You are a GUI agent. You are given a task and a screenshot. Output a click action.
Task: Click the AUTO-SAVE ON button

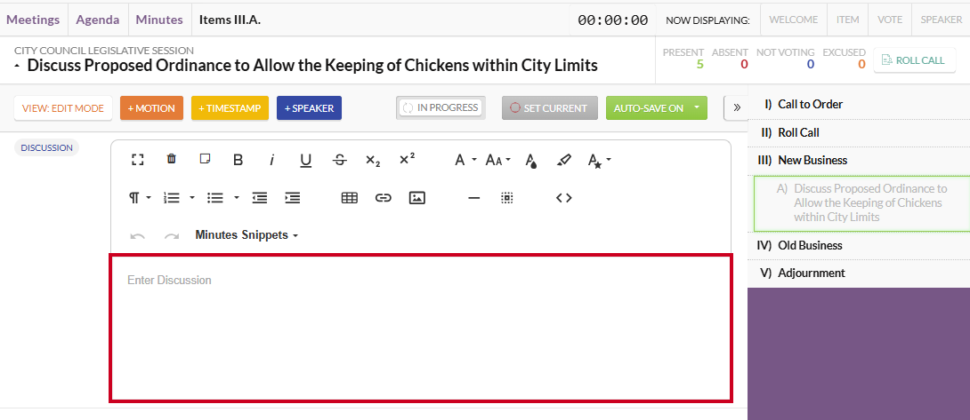[x=649, y=108]
